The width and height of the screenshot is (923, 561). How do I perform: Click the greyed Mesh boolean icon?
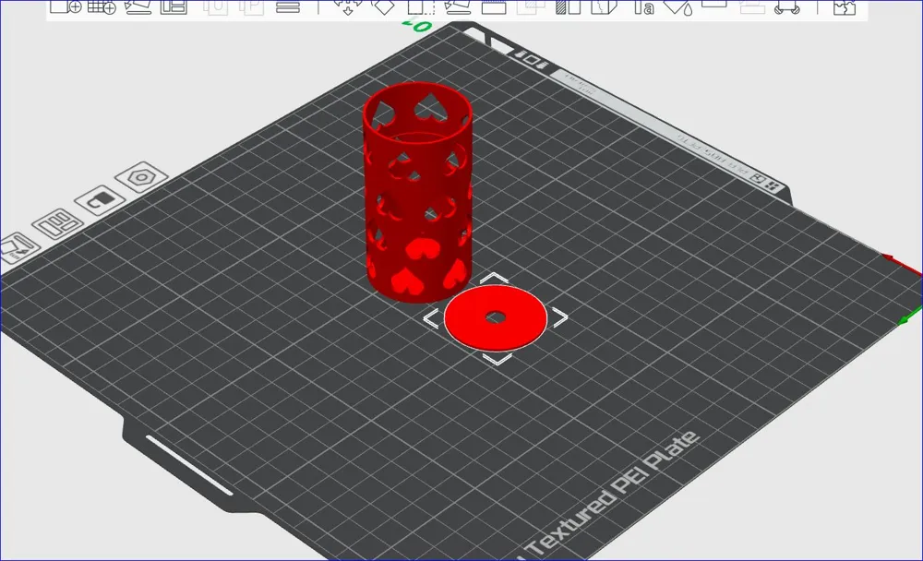pos(531,7)
